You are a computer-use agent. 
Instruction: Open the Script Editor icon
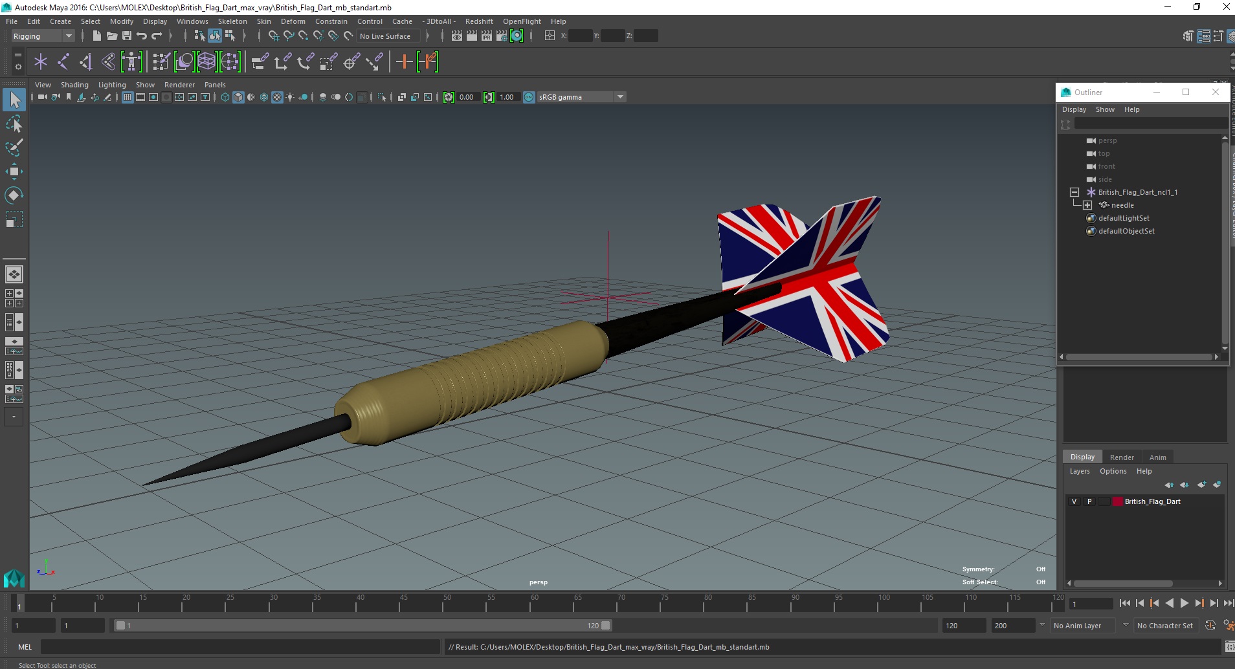1230,647
